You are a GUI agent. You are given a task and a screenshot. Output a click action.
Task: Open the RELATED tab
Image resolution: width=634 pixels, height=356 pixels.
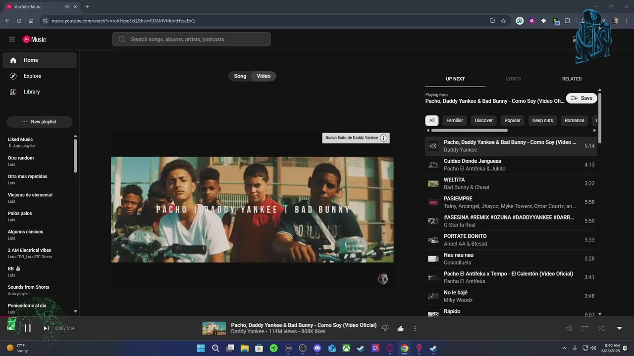572,79
